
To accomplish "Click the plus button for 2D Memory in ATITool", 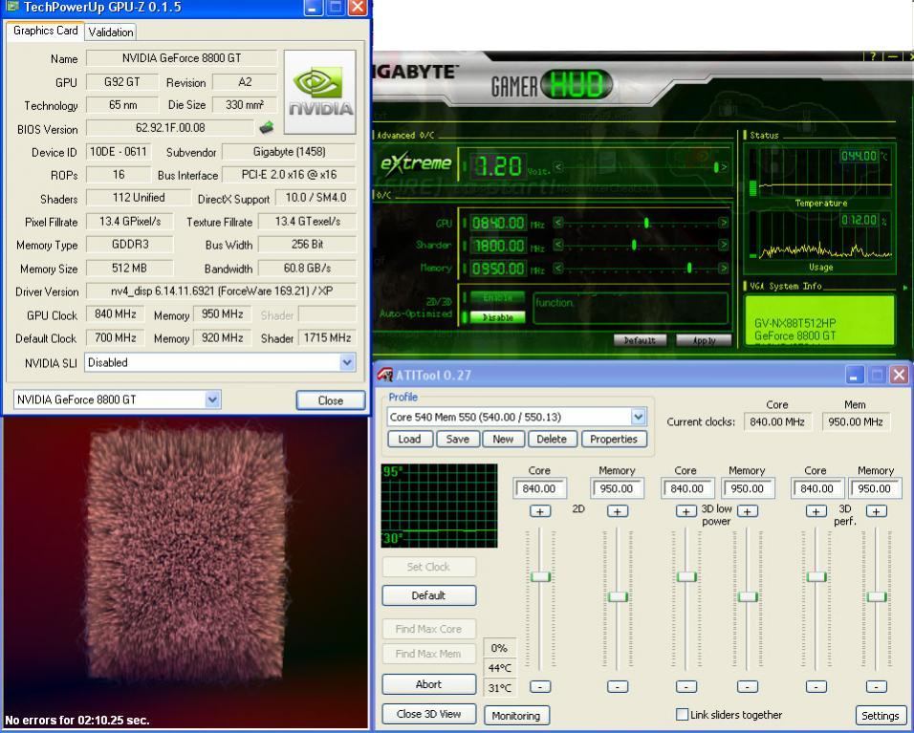I will (618, 511).
